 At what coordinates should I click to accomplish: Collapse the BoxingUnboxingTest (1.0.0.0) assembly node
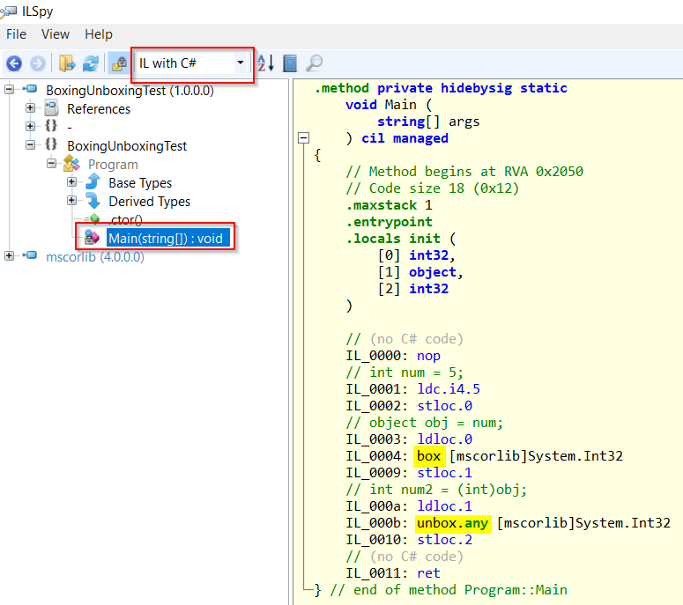(x=10, y=90)
